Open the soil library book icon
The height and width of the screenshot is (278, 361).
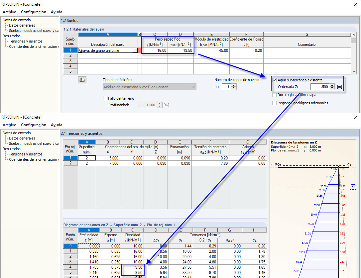[x=82, y=80]
